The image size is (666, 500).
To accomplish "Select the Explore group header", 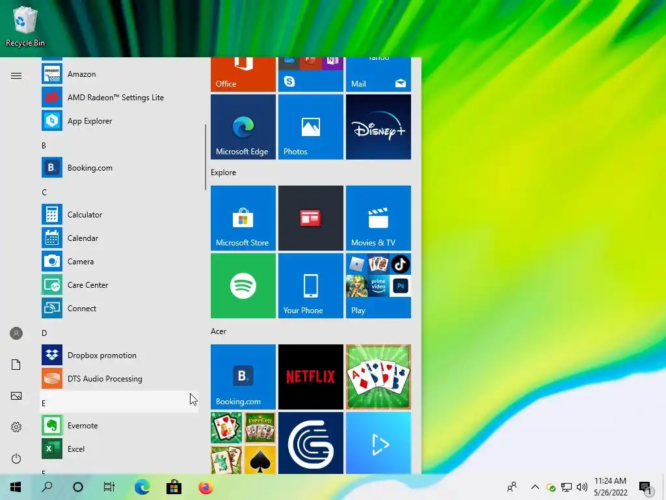I will pyautogui.click(x=224, y=172).
